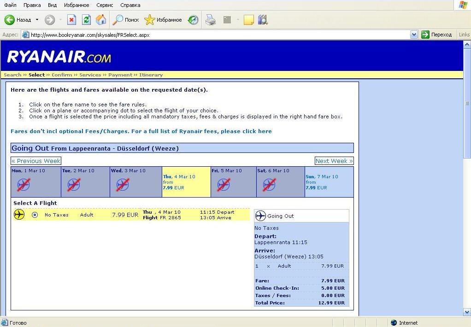This screenshot has height=327, width=471.
Task: Click the yellow plane icon for flight FR 2865
Action: 19,215
